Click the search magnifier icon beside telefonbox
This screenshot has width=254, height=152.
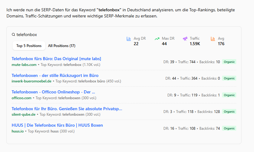[x=13, y=34]
